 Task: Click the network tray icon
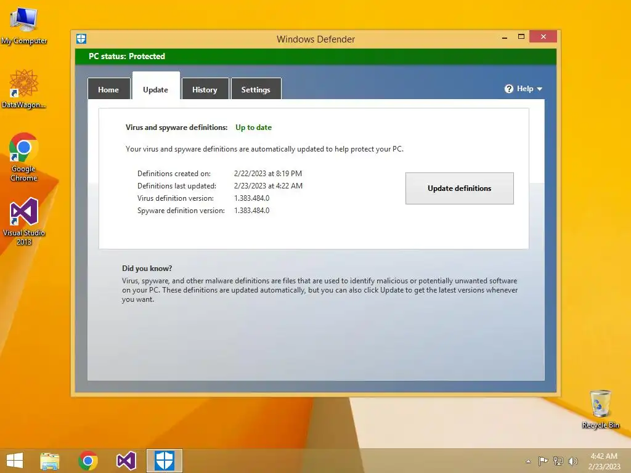pos(558,461)
